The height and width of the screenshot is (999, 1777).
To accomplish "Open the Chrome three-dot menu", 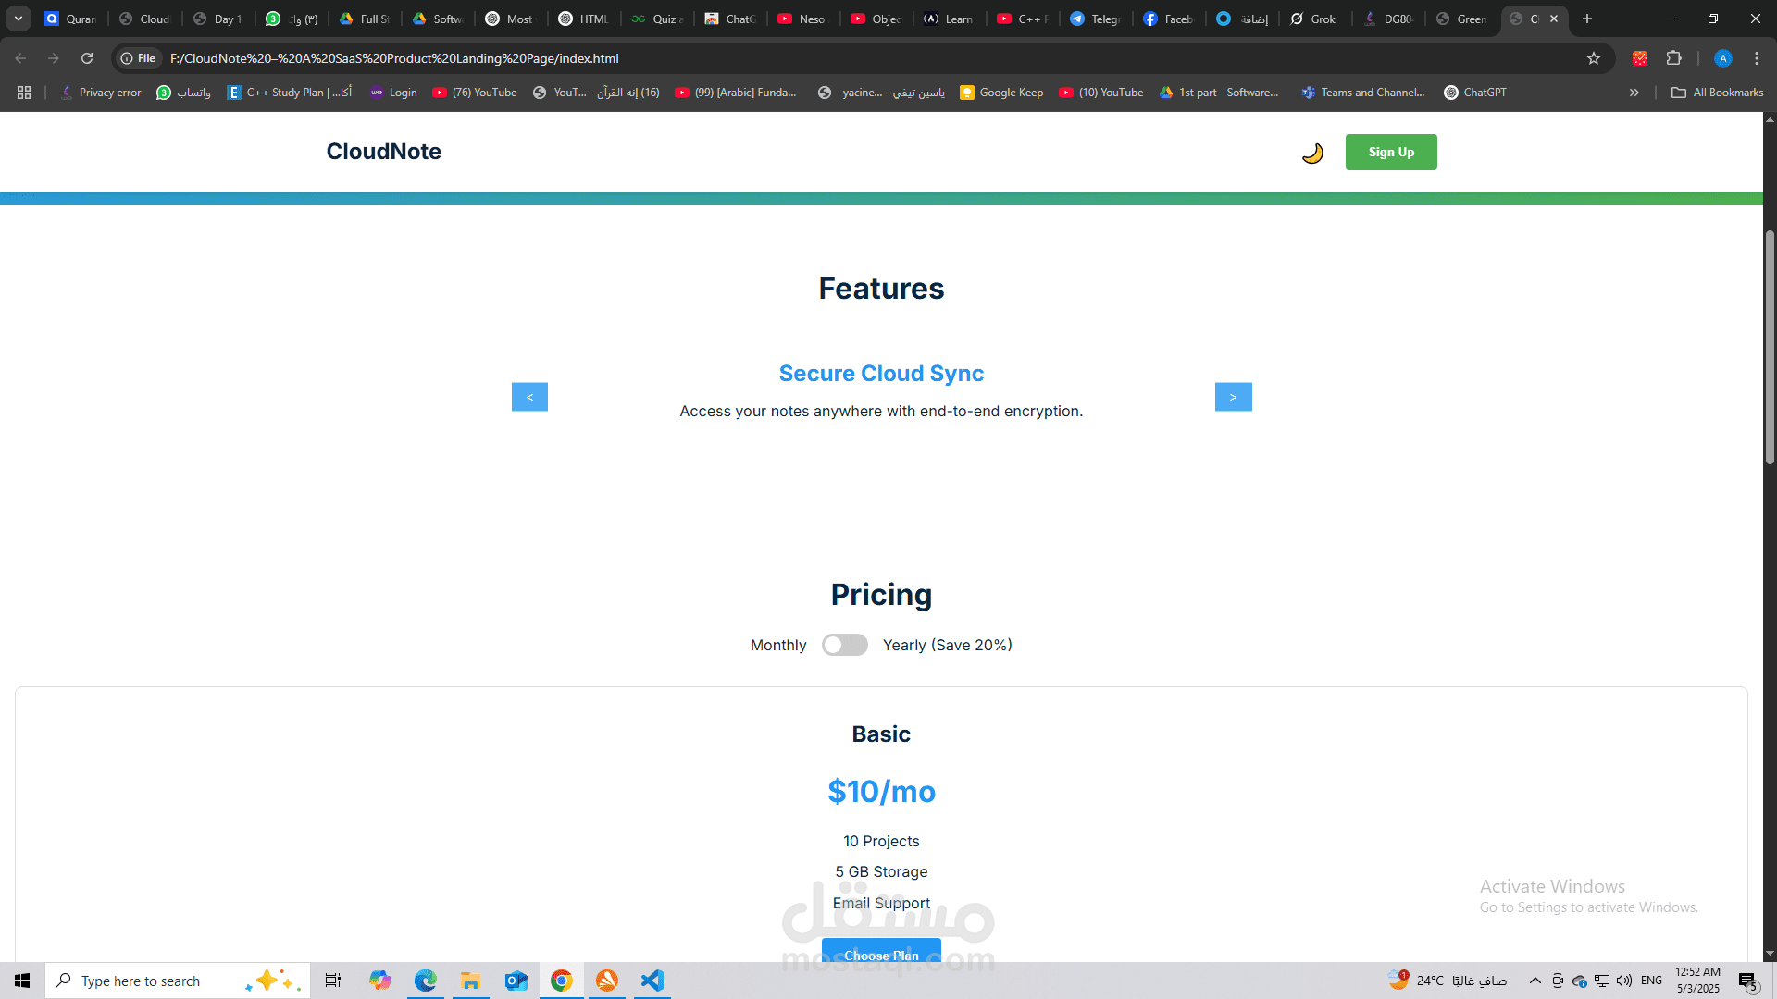I will (x=1757, y=57).
